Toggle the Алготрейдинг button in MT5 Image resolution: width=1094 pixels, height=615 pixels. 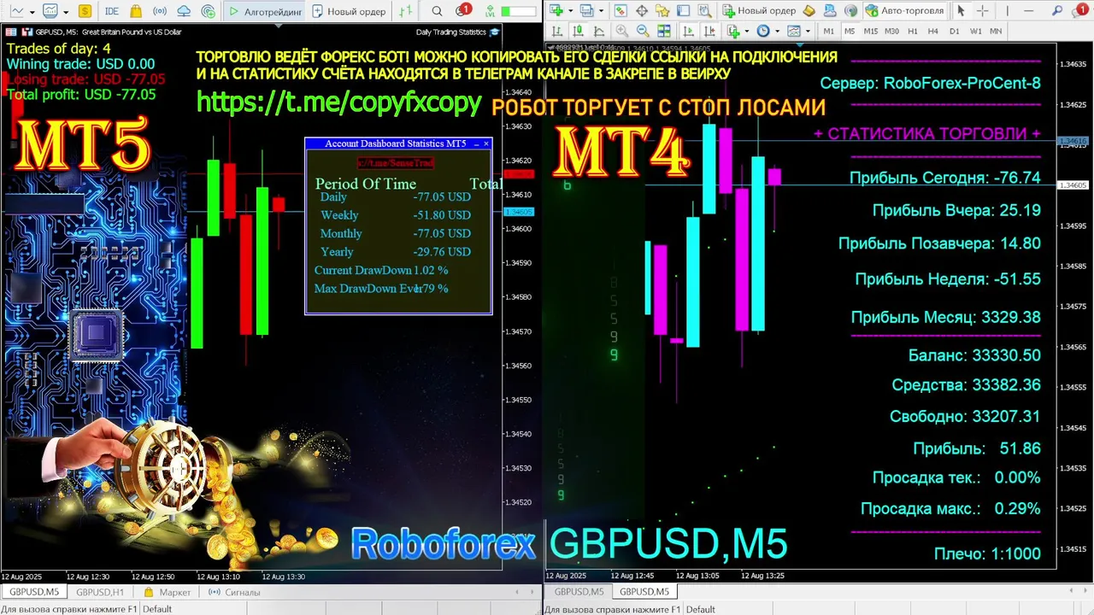(x=265, y=11)
